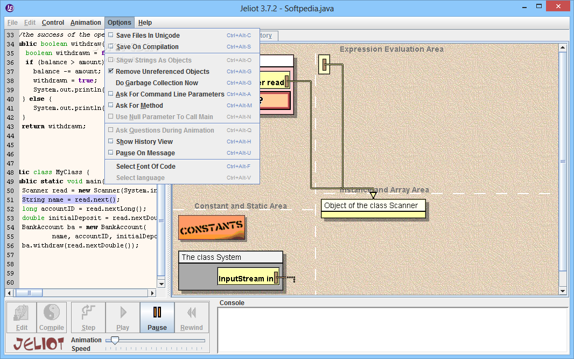The width and height of the screenshot is (574, 359).
Task: Click the Object of the class Scanner box
Action: pos(373,209)
